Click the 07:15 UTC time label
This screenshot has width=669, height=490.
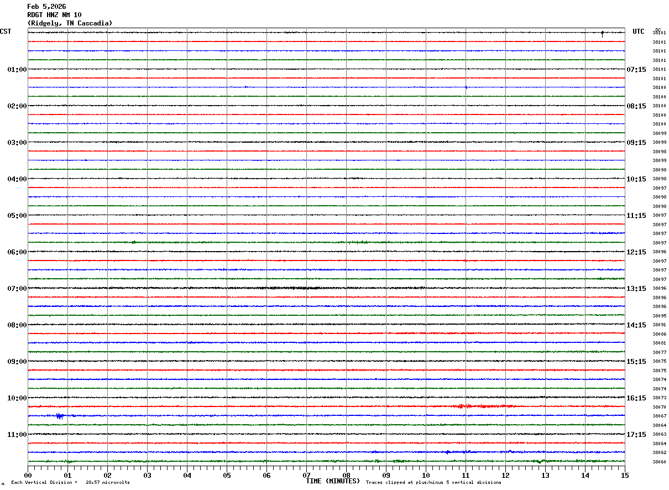[636, 70]
